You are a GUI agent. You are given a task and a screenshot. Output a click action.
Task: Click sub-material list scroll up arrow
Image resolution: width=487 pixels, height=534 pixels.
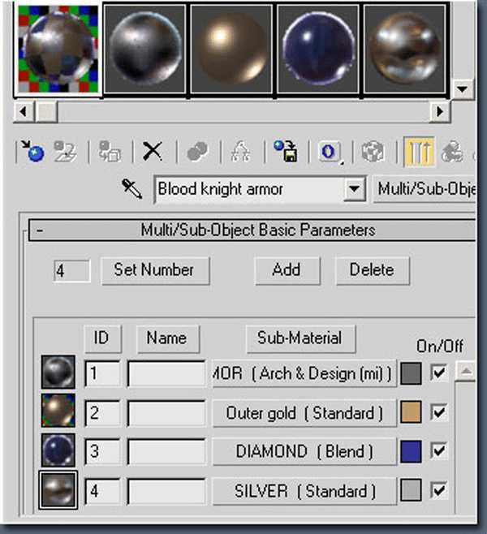click(465, 371)
